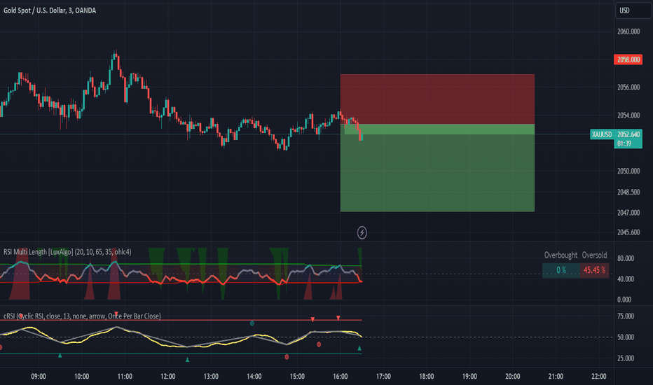This screenshot has width=653, height=385.
Task: Click the 2045.600 price axis label
Action: click(628, 232)
